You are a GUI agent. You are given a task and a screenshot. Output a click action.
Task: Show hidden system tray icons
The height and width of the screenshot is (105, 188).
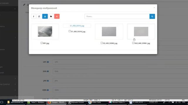[x=169, y=102]
